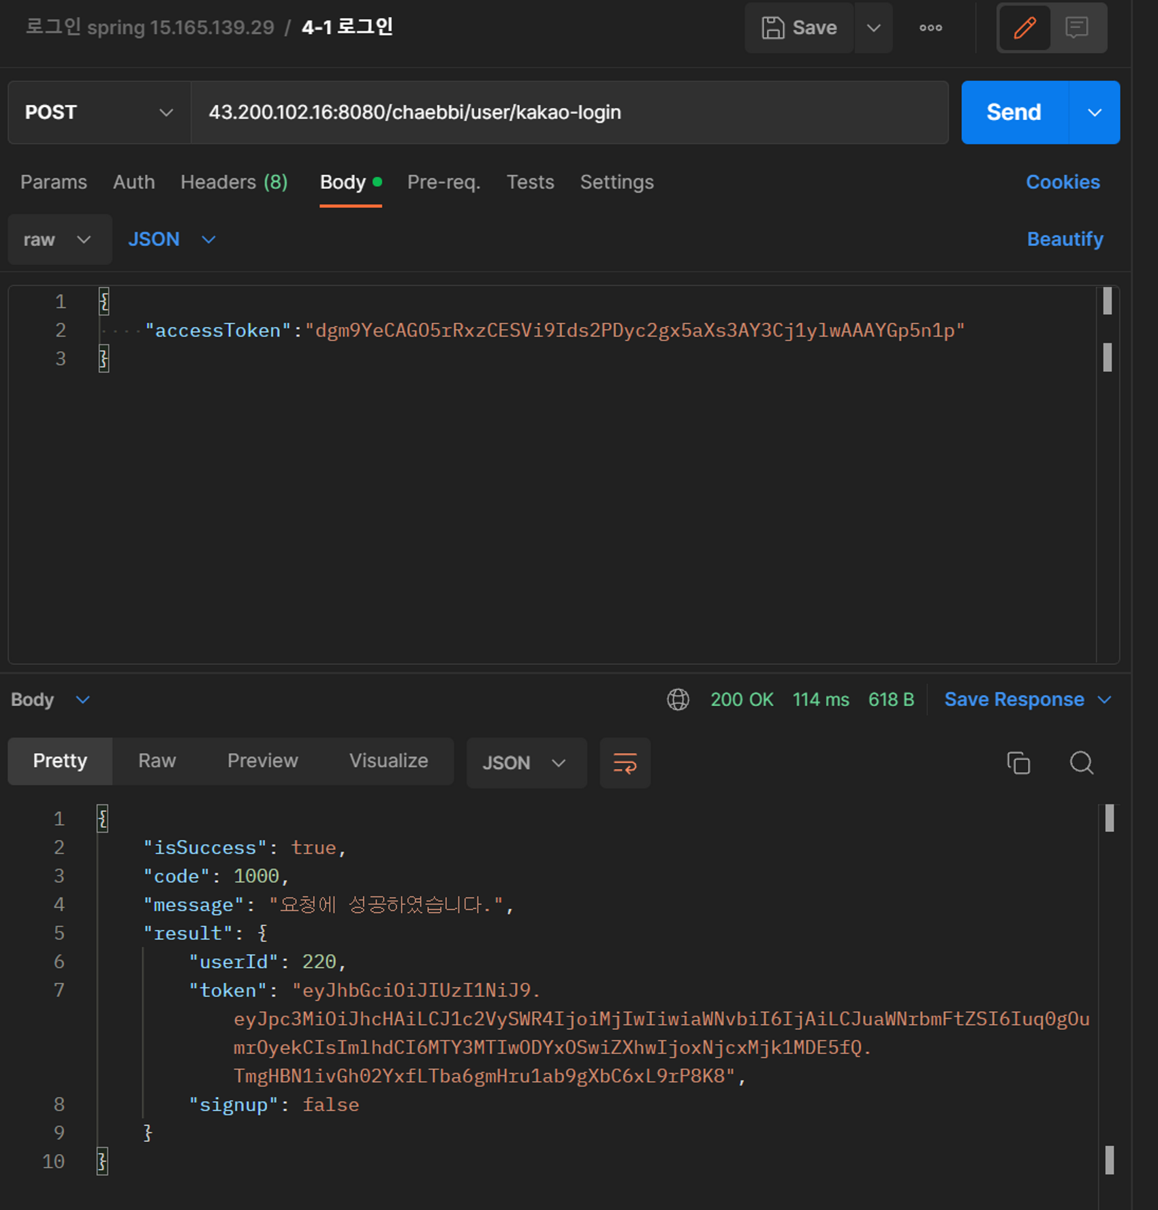Open the Cookies link
Viewport: 1158px width, 1210px height.
pos(1063,183)
